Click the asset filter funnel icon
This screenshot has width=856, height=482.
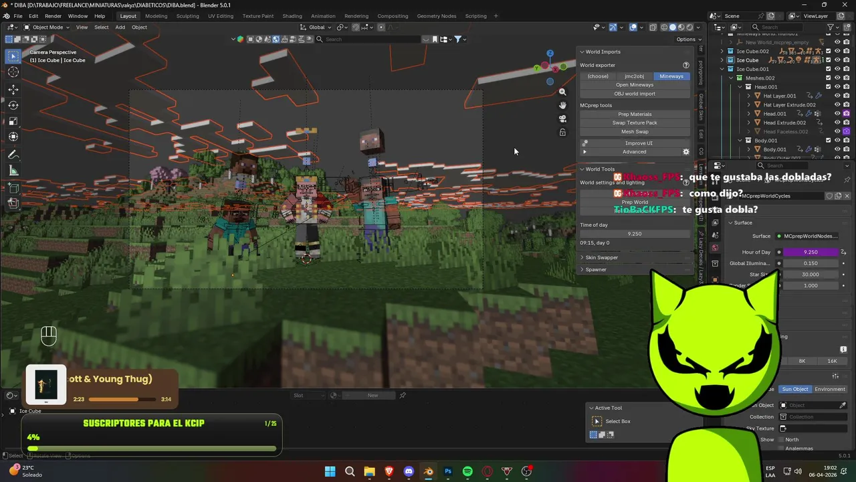pyautogui.click(x=458, y=39)
